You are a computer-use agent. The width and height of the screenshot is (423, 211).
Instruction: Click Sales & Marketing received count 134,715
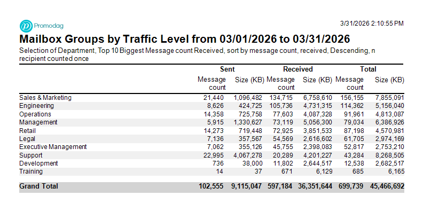tap(281, 98)
